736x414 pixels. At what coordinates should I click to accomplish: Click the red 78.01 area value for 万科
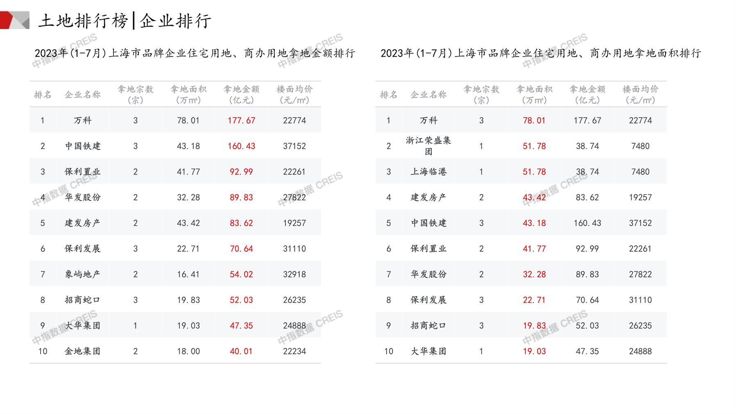pos(534,121)
